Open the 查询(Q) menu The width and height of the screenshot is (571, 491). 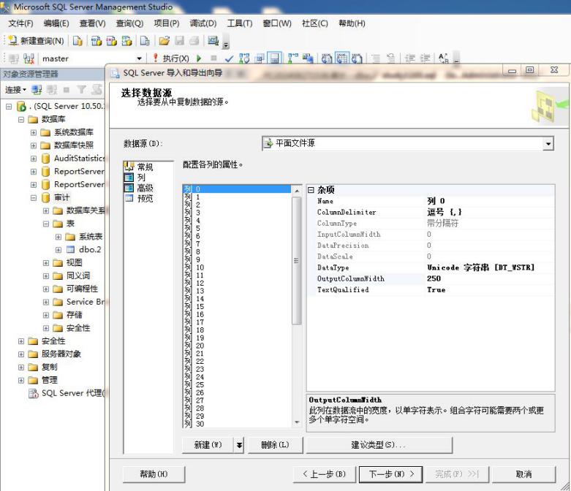[x=129, y=23]
